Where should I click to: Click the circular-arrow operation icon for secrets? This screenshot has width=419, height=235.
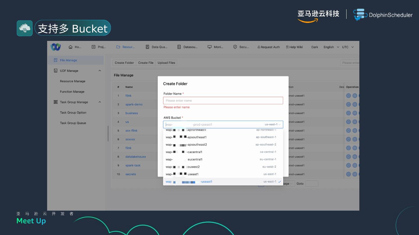click(x=348, y=174)
